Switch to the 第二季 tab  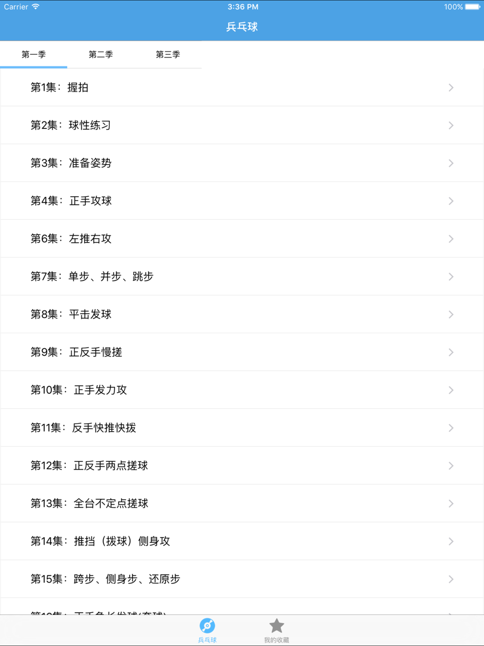click(101, 55)
